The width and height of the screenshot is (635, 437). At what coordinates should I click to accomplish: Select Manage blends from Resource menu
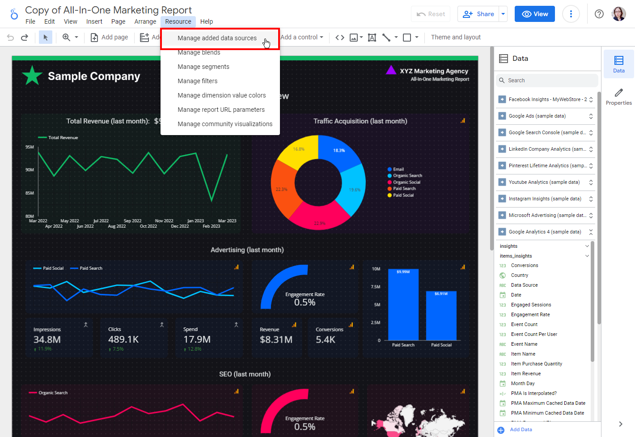pos(199,52)
